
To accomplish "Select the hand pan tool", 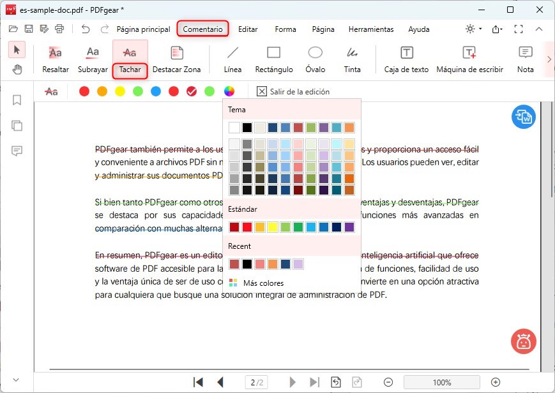I will (x=17, y=70).
